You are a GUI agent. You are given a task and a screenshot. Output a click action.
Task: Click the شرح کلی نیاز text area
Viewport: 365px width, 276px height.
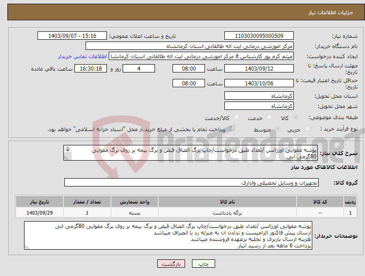191,153
